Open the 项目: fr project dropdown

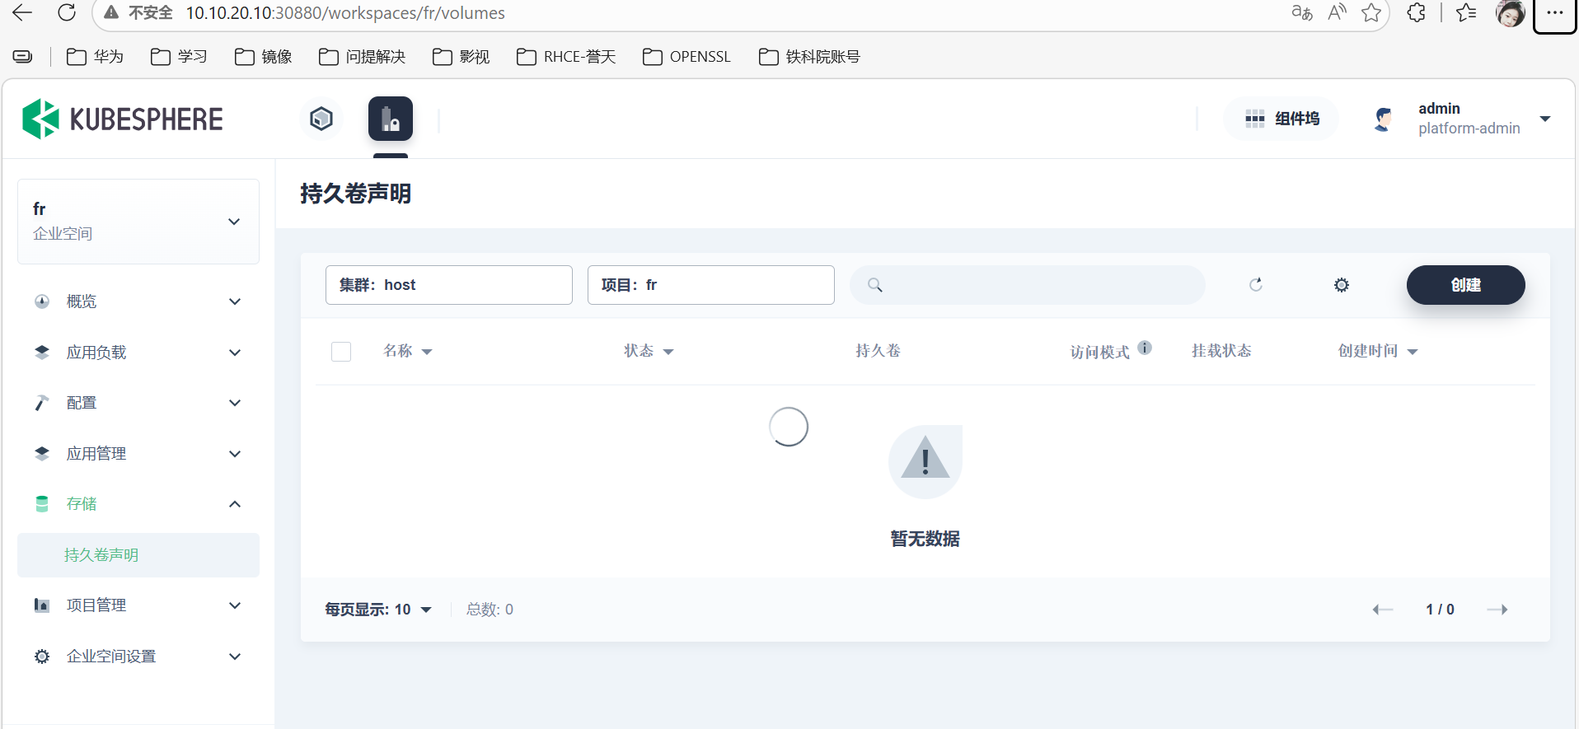pyautogui.click(x=710, y=285)
